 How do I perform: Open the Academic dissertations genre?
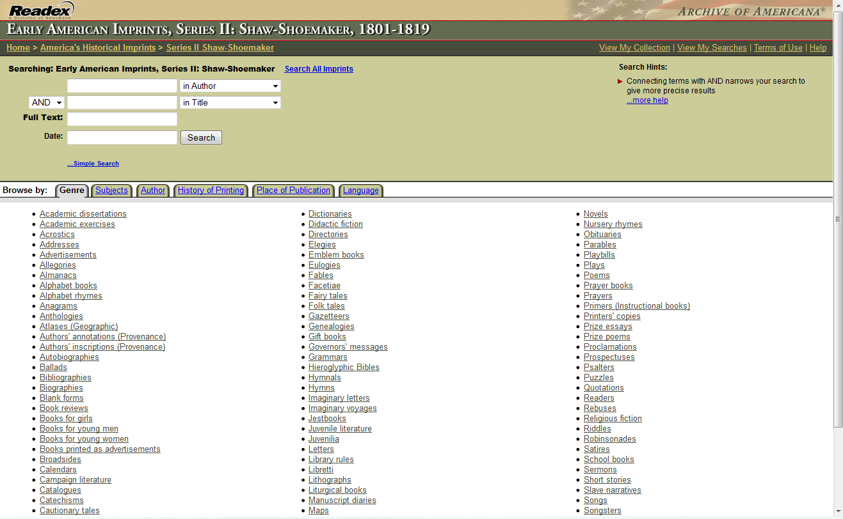point(83,214)
